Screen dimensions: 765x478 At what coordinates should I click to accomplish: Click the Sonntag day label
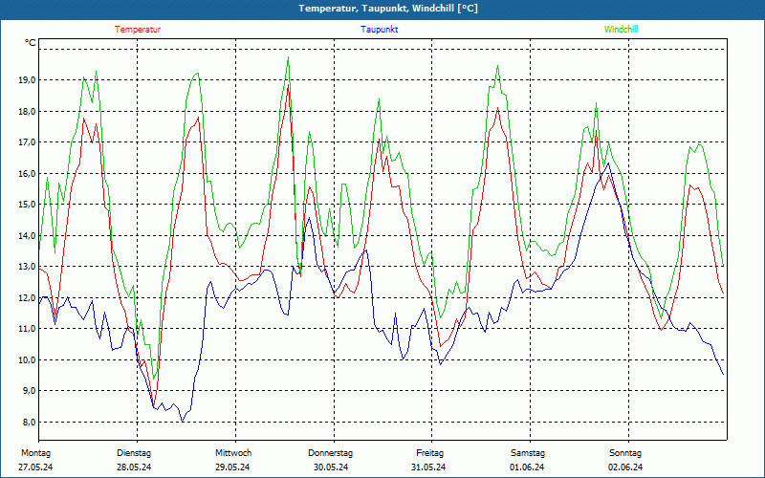tap(625, 452)
